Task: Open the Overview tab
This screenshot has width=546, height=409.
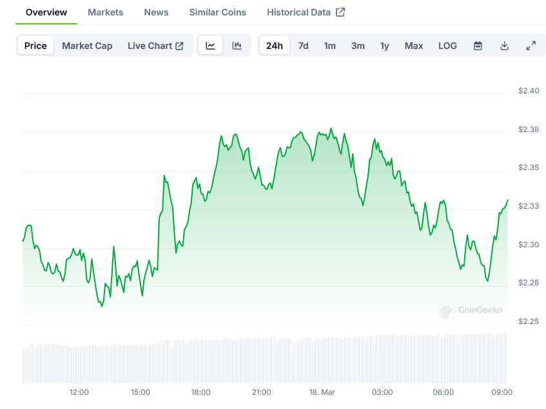Action: pyautogui.click(x=46, y=12)
